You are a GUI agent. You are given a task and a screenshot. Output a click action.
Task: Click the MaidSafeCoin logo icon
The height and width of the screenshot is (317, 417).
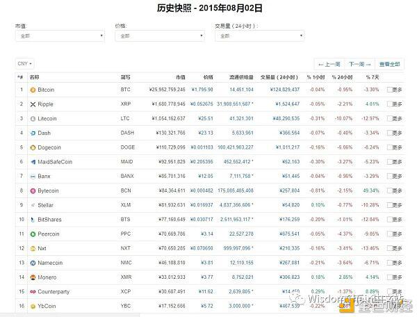click(x=33, y=162)
